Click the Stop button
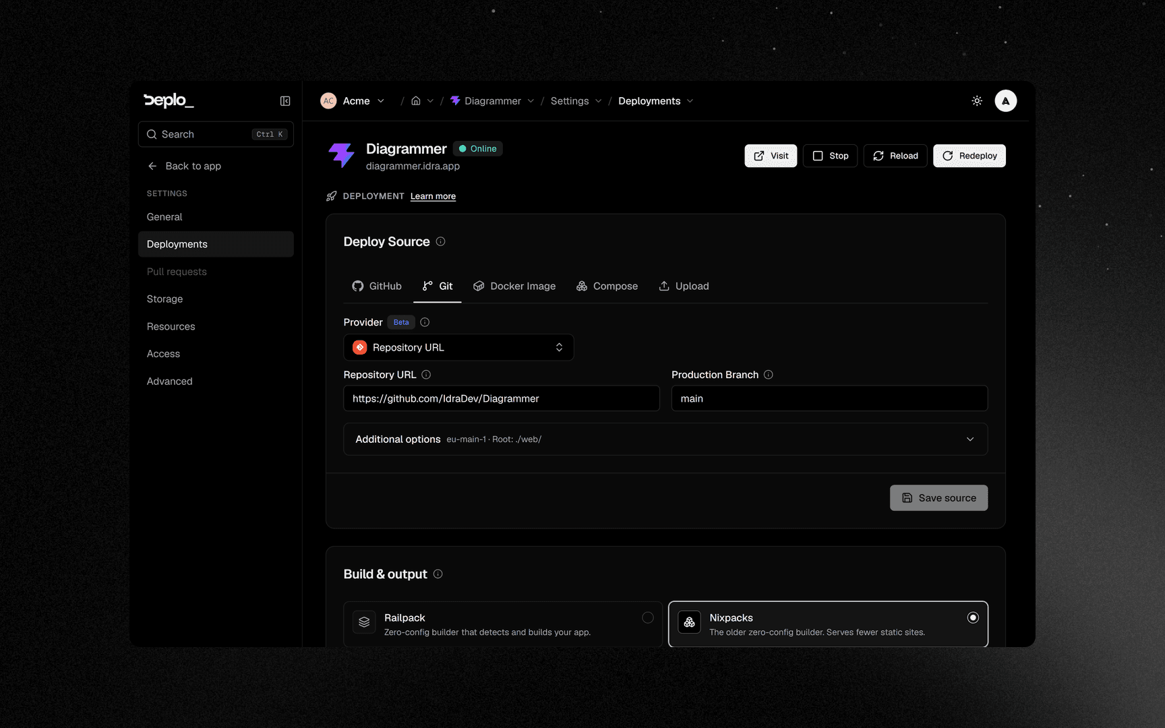 click(x=830, y=156)
